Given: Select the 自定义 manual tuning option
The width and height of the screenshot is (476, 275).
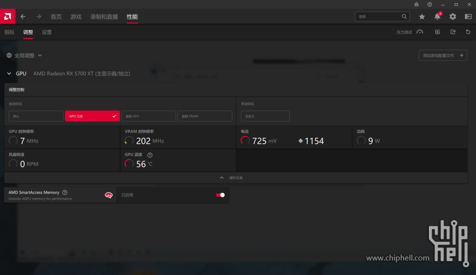Looking at the screenshot, I should click(265, 116).
